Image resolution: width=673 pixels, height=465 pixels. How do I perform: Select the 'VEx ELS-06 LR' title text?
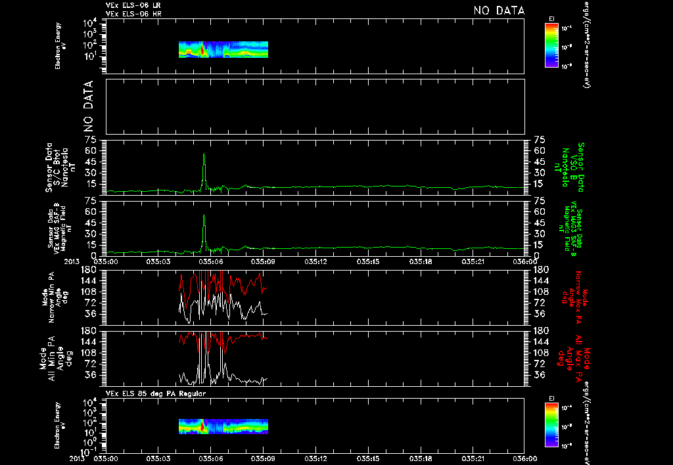133,5
